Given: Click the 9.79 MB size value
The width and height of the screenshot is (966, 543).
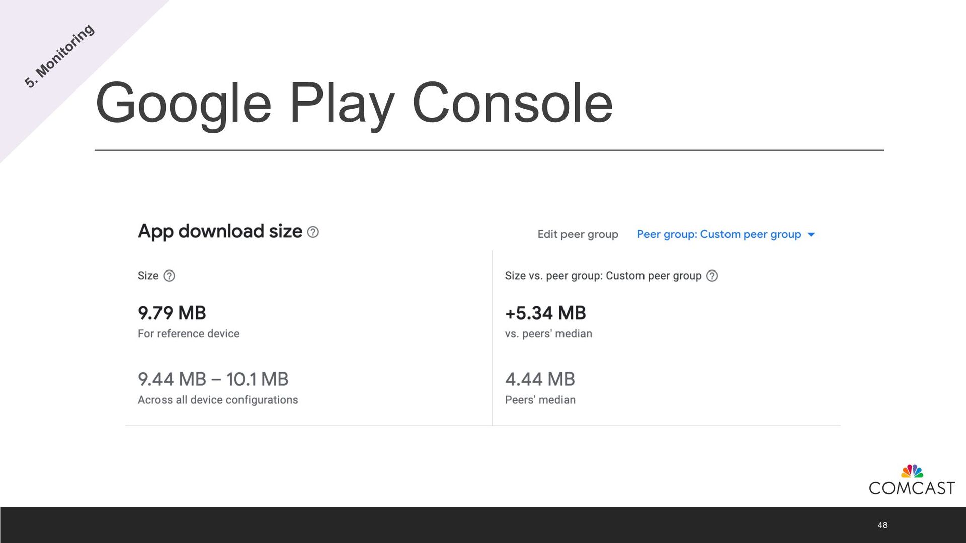Looking at the screenshot, I should [x=172, y=313].
